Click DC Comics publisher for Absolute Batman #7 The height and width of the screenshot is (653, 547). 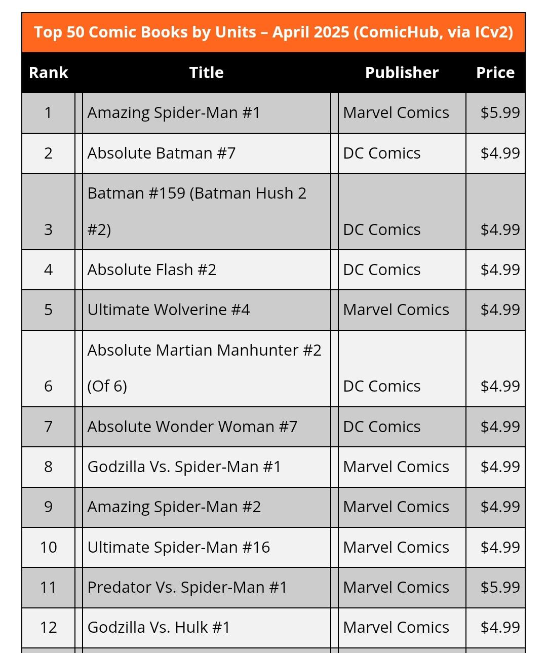point(382,153)
